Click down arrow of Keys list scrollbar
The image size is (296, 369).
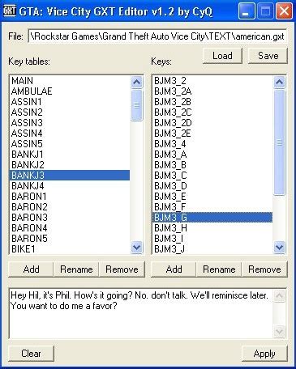279,248
